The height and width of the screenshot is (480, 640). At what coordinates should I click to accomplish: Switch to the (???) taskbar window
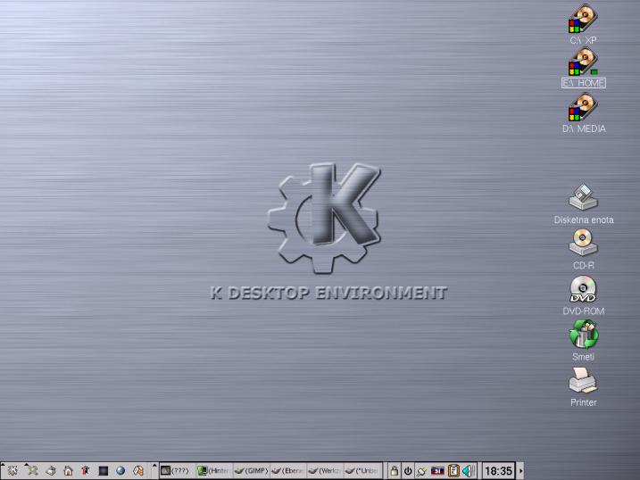pyautogui.click(x=177, y=470)
